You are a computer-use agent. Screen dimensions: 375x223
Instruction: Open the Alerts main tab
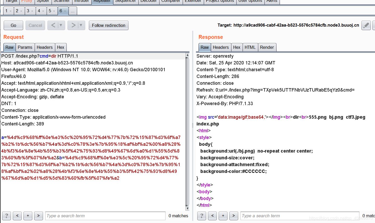tap(272, 1)
